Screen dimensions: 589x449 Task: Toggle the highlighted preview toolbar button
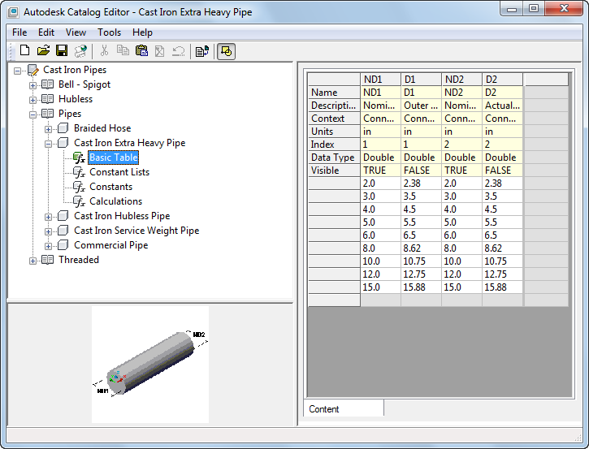pos(226,51)
